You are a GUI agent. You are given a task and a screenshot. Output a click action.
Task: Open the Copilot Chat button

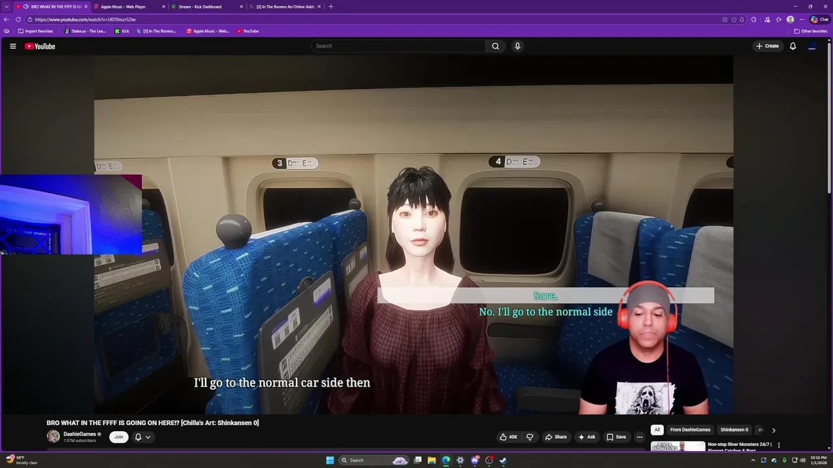(x=819, y=19)
